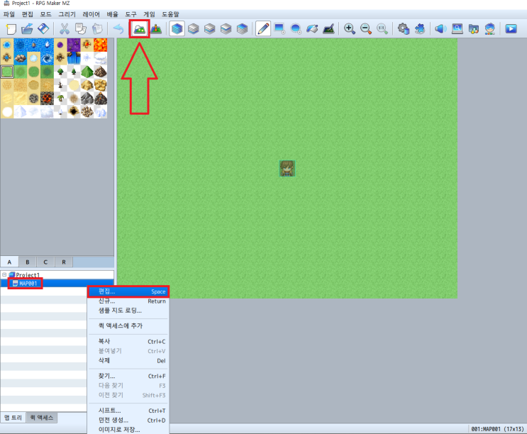Select the Ellipse drawing tool
This screenshot has width=527, height=434.
click(x=296, y=29)
